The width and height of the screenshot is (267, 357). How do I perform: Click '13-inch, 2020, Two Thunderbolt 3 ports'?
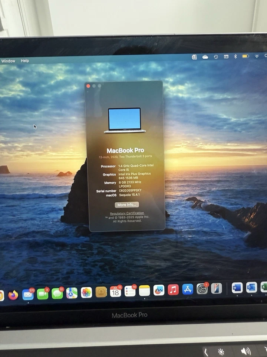[x=125, y=157]
